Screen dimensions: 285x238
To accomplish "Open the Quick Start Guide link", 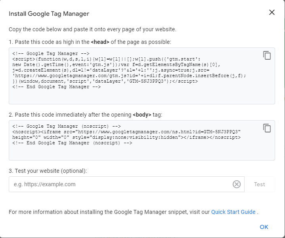I will (x=233, y=212).
